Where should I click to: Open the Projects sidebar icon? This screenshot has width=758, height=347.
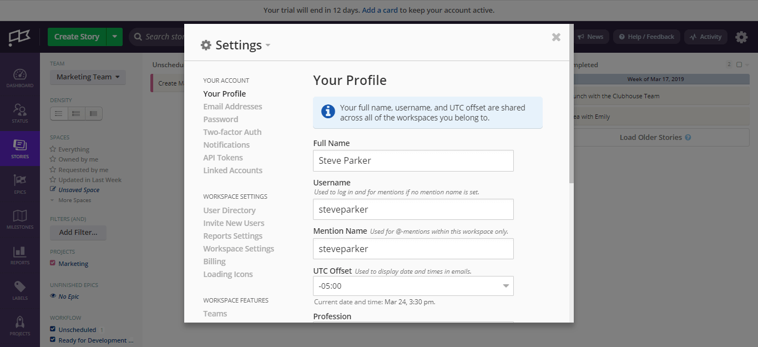tap(20, 326)
